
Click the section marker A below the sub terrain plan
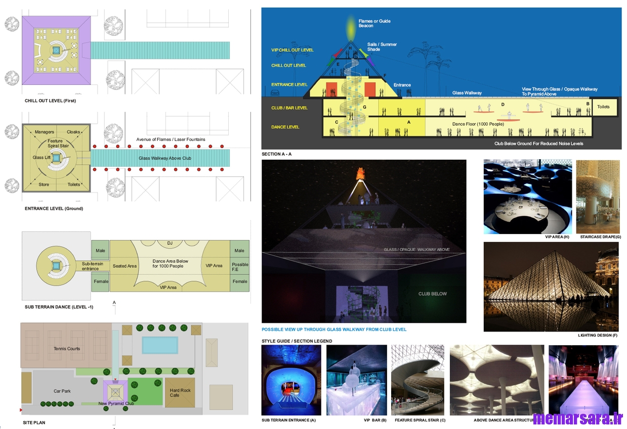(x=114, y=303)
